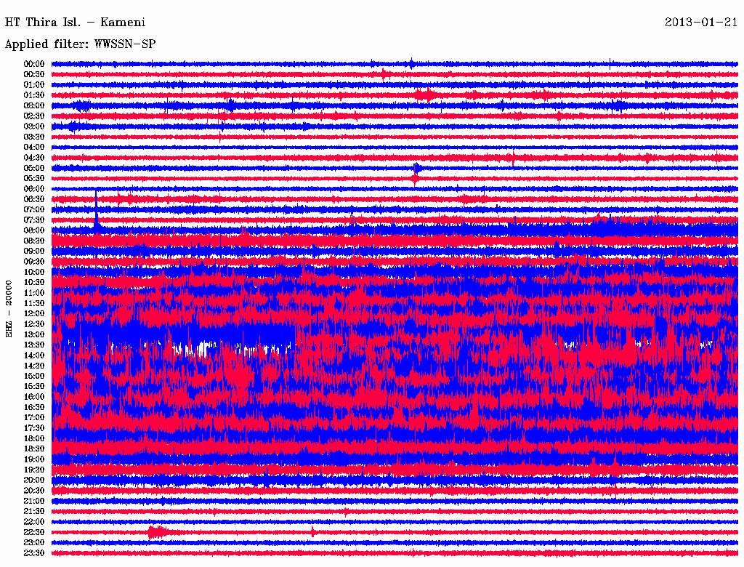Select the 11:00 time label
The height and width of the screenshot is (567, 744).
tap(33, 292)
